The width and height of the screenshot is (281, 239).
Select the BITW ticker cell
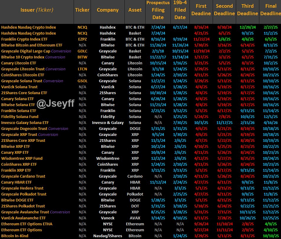(83, 57)
